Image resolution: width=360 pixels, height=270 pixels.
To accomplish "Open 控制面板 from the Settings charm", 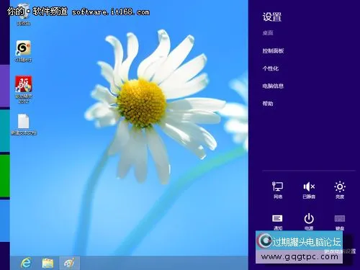I will 273,51.
